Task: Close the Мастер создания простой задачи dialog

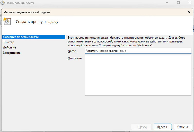Action: 189,12
